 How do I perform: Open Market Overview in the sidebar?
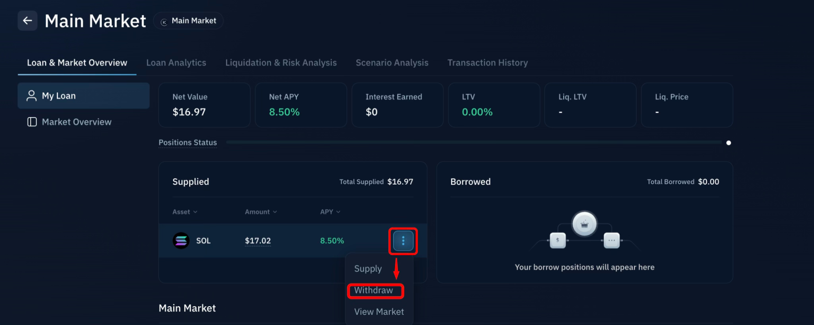click(x=77, y=122)
